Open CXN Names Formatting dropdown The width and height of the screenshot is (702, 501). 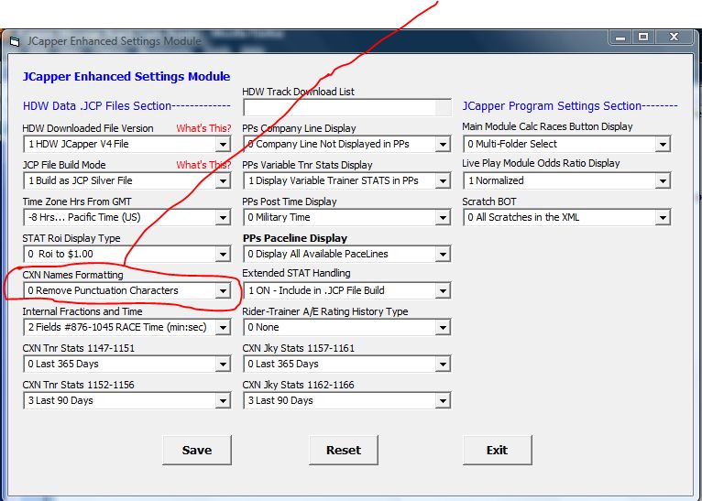coord(223,290)
